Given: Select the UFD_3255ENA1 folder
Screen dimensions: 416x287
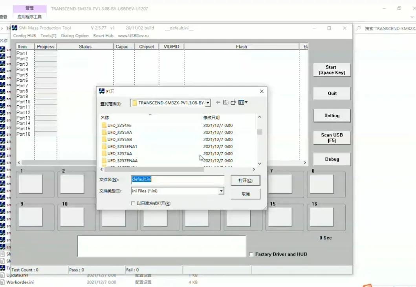Looking at the screenshot, I should [122, 147].
